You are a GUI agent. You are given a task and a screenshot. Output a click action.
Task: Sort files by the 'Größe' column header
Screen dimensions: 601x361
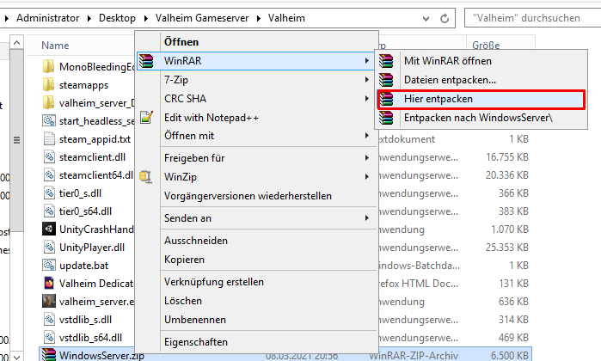click(x=484, y=45)
